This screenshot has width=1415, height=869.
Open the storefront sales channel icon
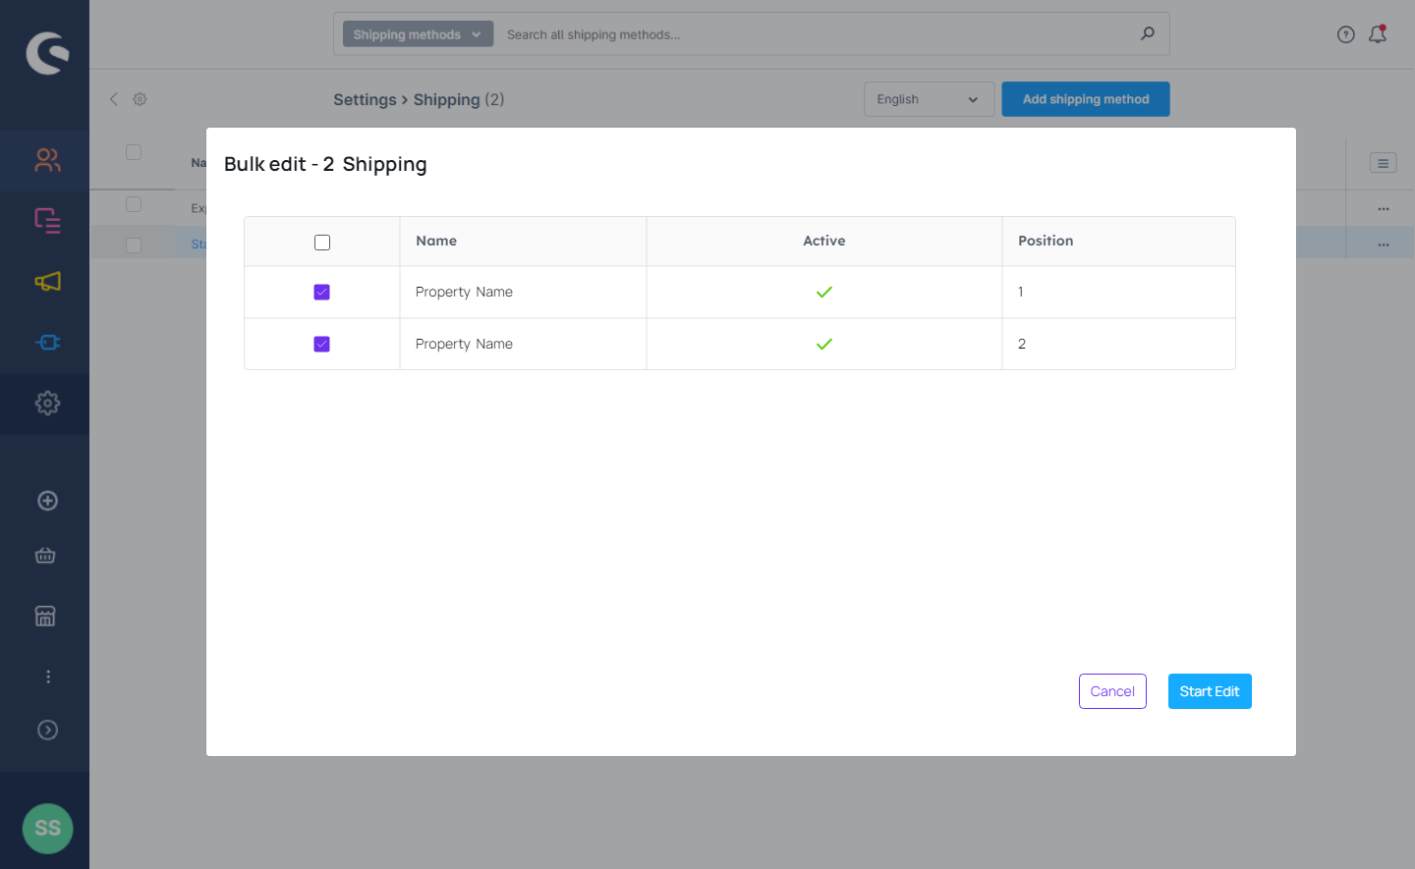tap(45, 617)
